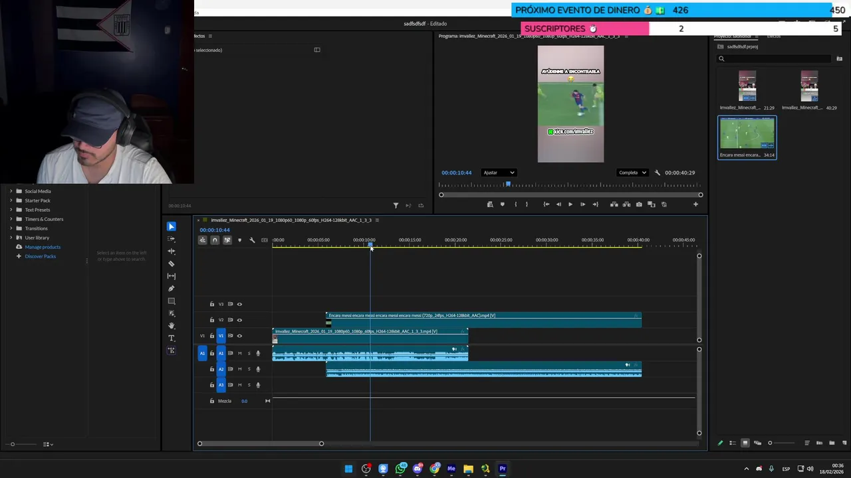Image resolution: width=851 pixels, height=478 pixels.
Task: Toggle Snap magnet in timeline
Action: click(x=215, y=240)
